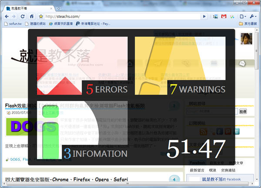Open the sofun.tw bookmark
Image resolution: width=261 pixels, height=188 pixels.
coord(13,24)
